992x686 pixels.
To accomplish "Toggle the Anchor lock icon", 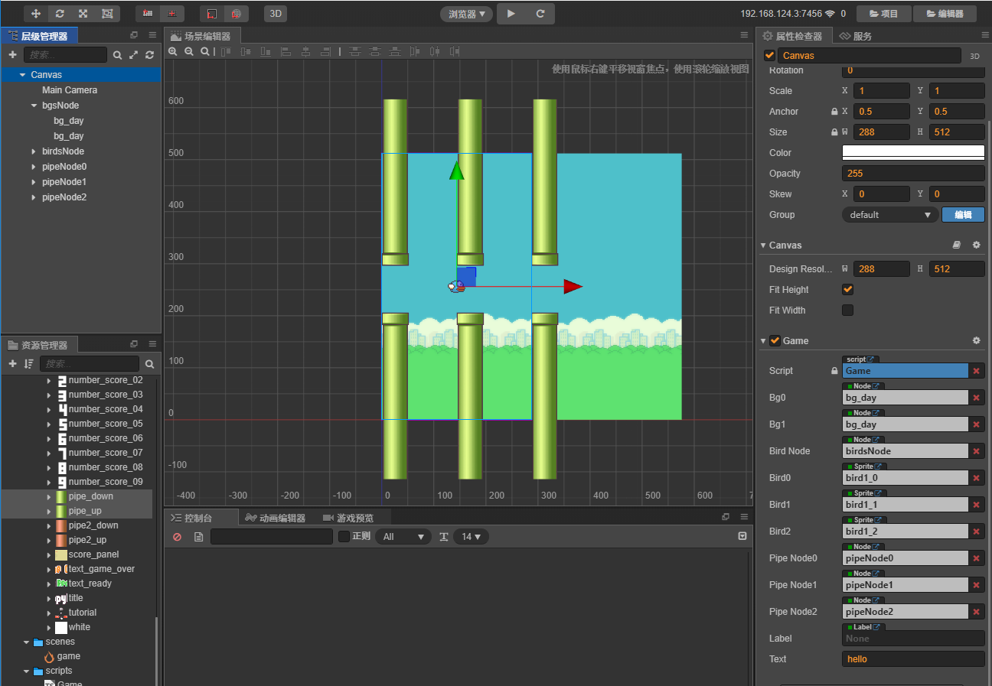I will coord(834,112).
